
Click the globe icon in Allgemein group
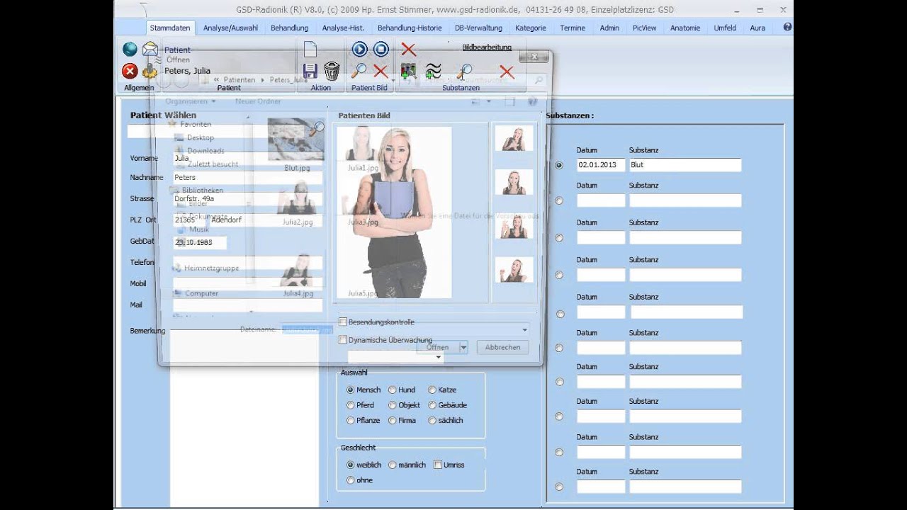(x=130, y=49)
